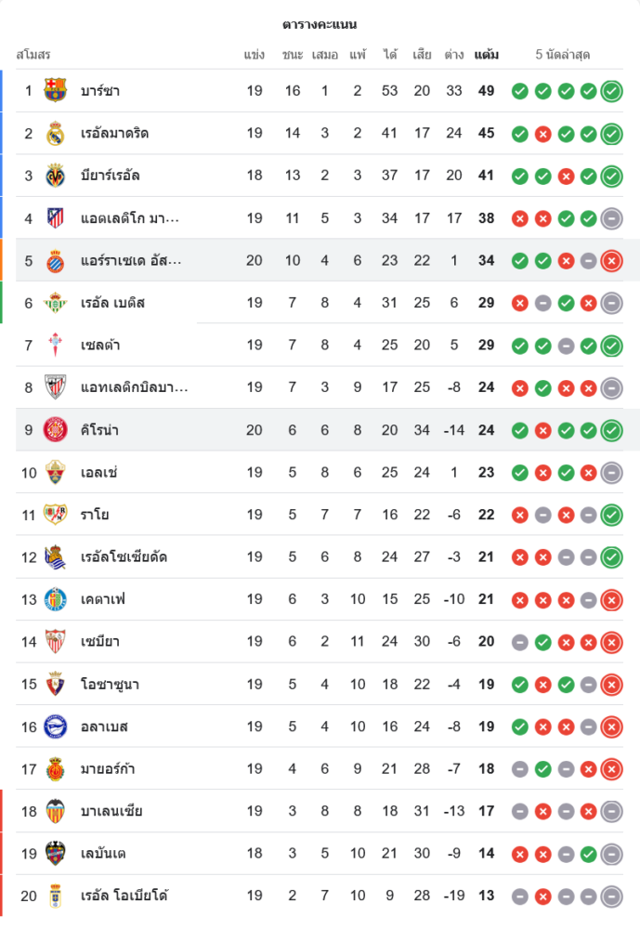Click the Espanyol crest icon

[56, 260]
